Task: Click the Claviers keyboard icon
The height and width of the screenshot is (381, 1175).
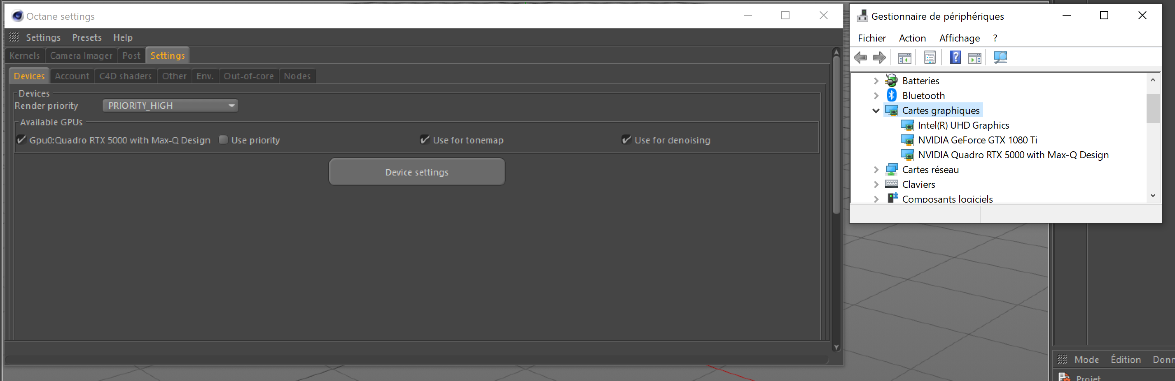Action: tap(891, 184)
